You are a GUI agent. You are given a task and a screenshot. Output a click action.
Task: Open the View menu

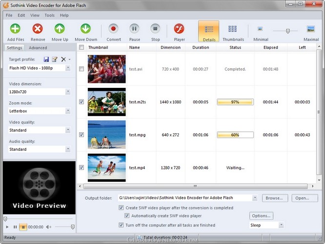(35, 15)
